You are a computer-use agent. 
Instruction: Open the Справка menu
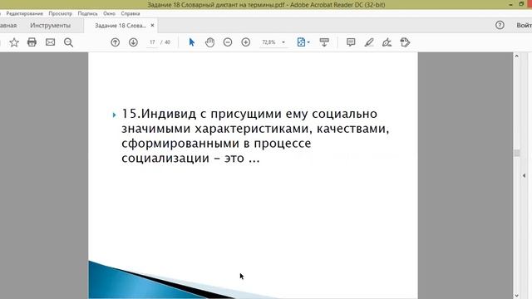pyautogui.click(x=131, y=13)
